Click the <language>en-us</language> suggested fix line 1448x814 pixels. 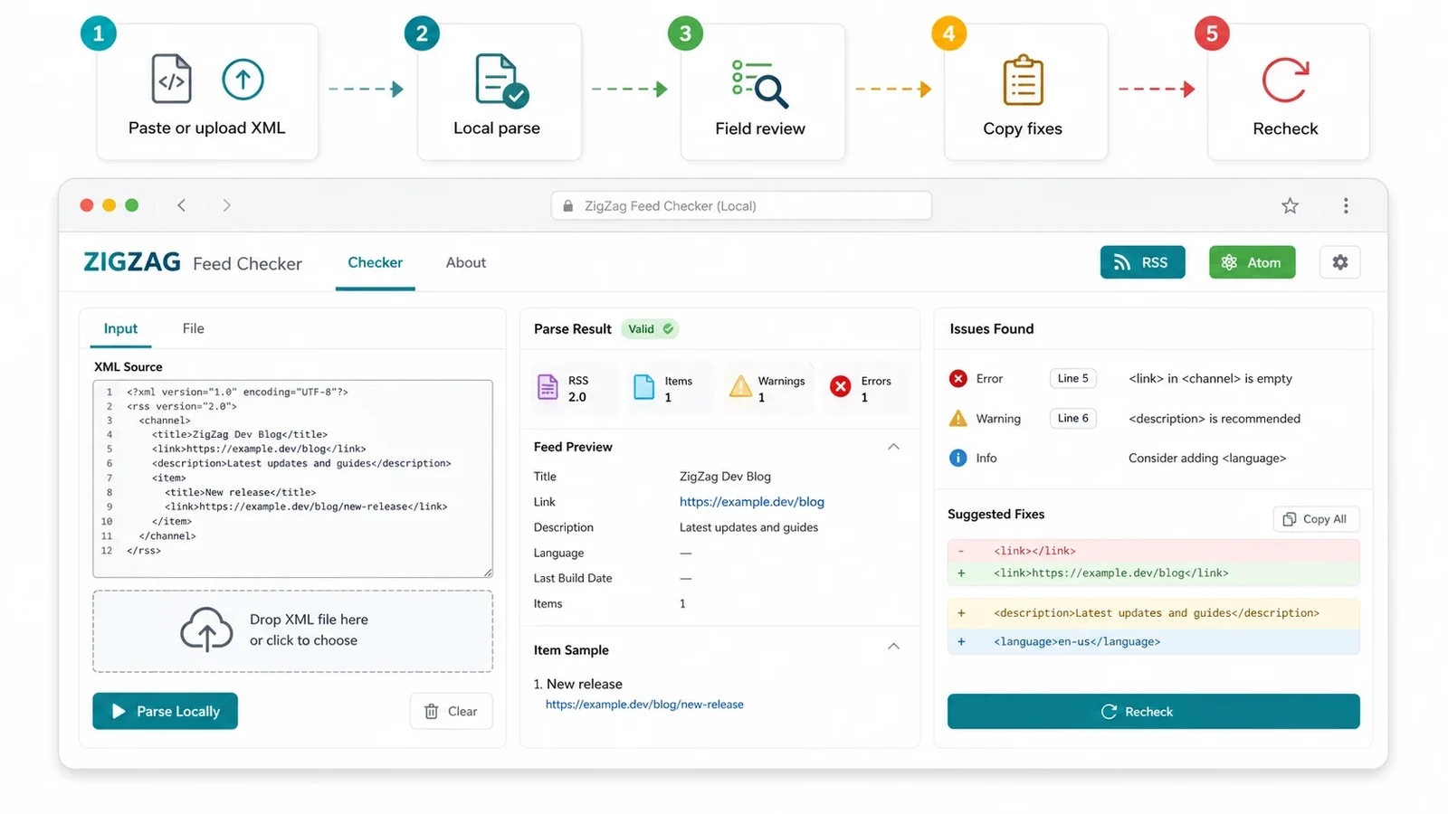(x=1153, y=642)
